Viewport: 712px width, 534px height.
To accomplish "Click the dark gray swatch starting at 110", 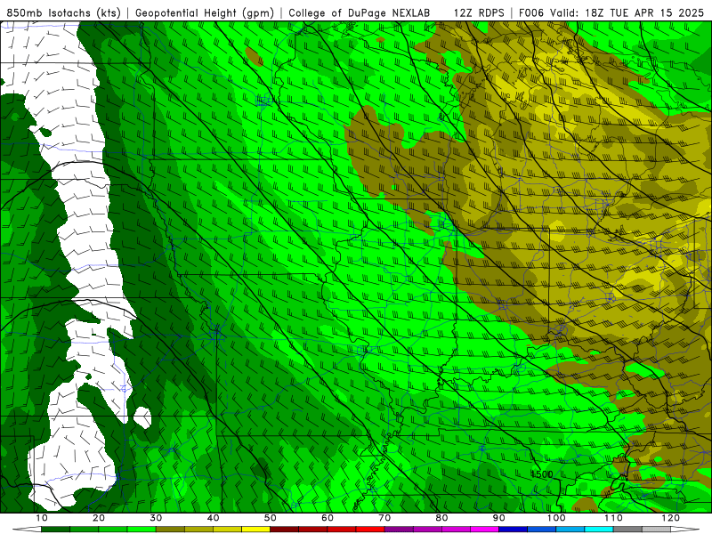I will tap(627, 530).
